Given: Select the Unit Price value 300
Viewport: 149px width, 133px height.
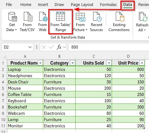Looking at the screenshot, I should (128, 107).
